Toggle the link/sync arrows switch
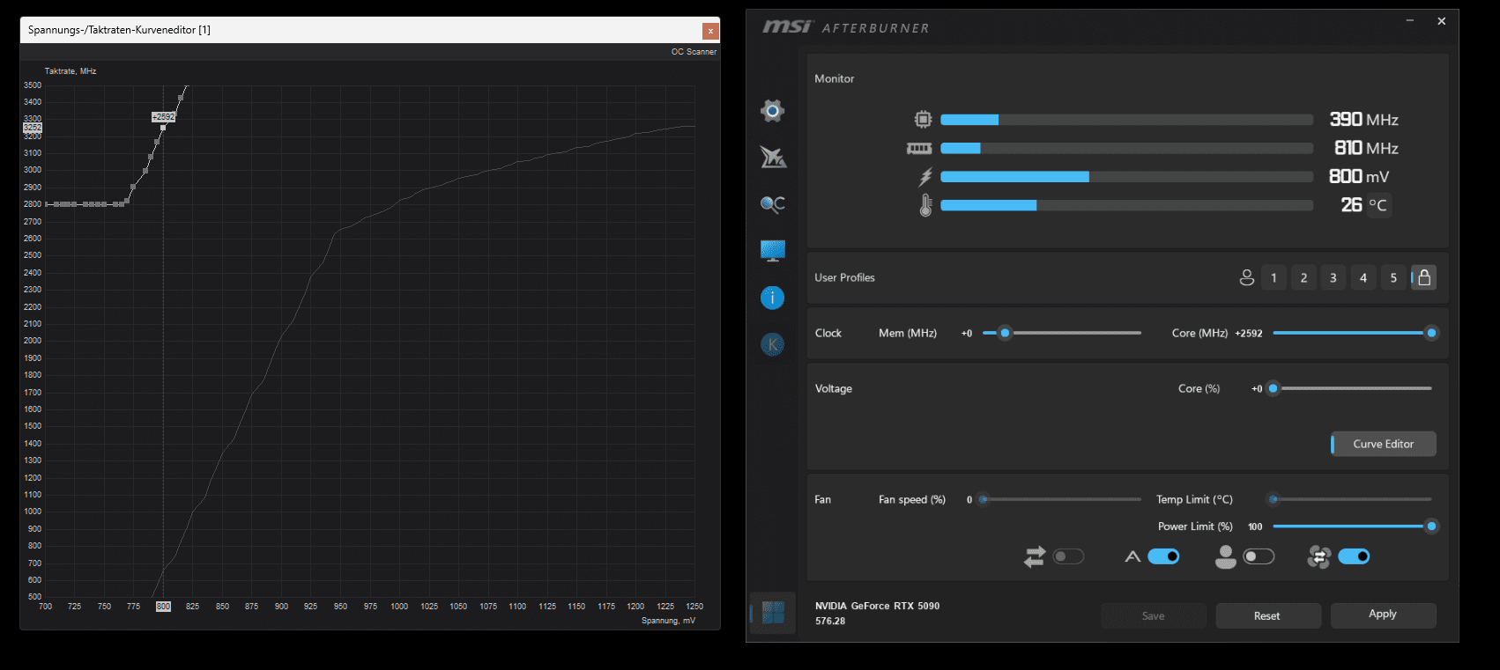This screenshot has height=670, width=1500. point(1068,556)
